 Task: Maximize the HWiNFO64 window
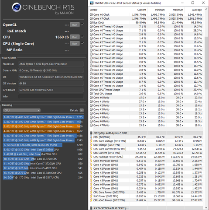(x=193, y=3)
